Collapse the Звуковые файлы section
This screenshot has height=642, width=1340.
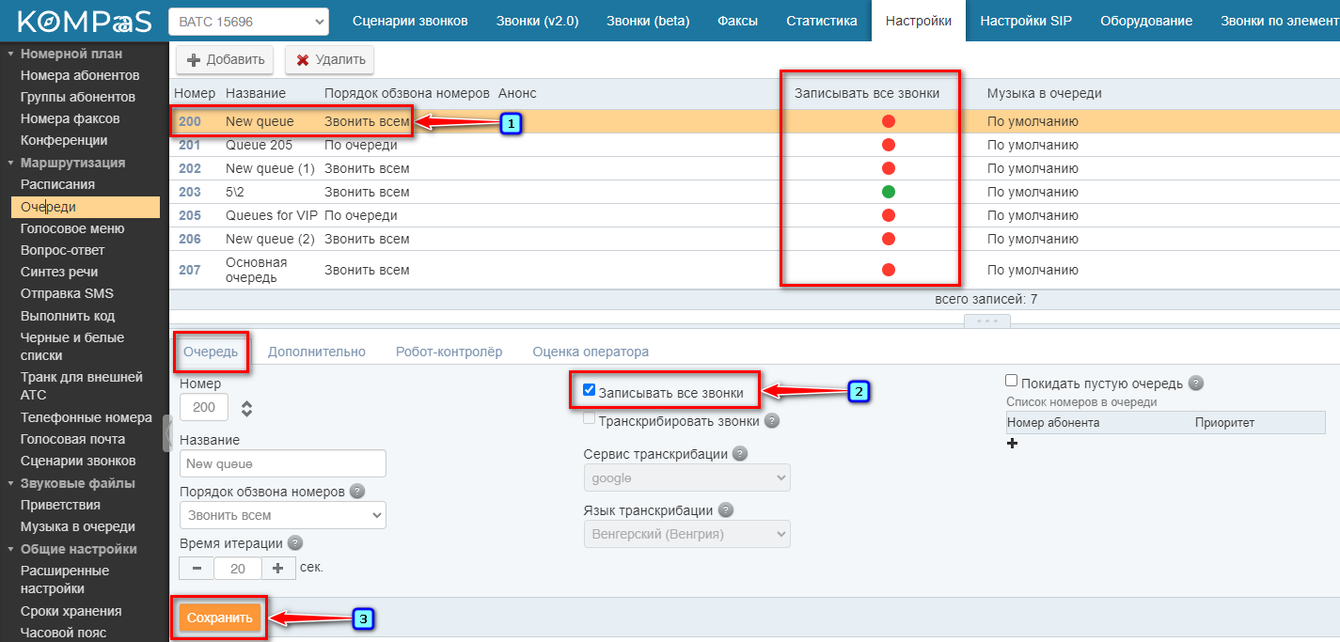click(x=10, y=483)
